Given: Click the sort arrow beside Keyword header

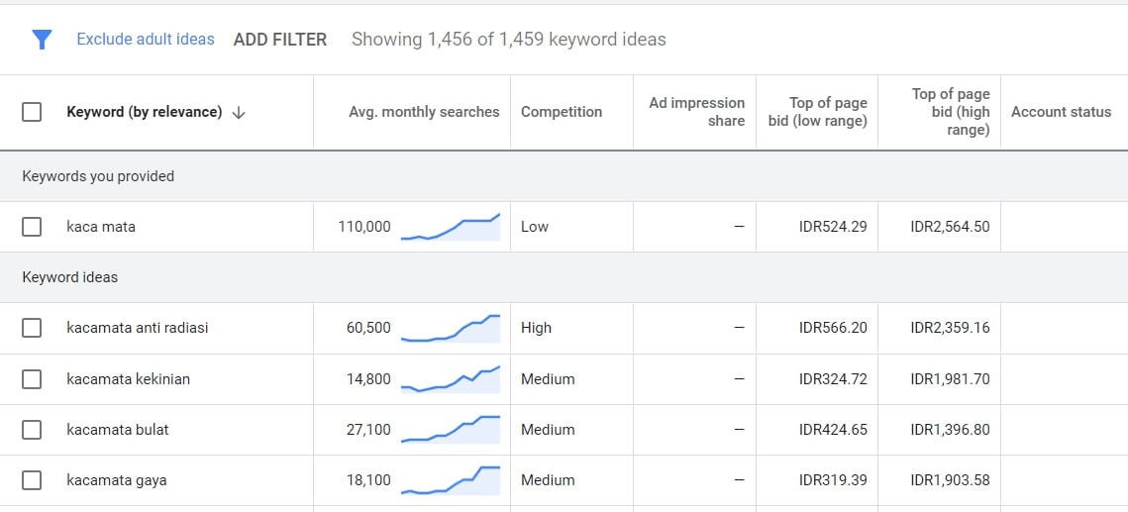Looking at the screenshot, I should pos(239,113).
